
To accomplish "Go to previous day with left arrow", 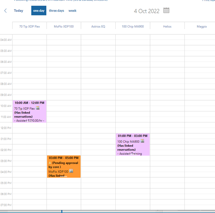I will (5, 10).
